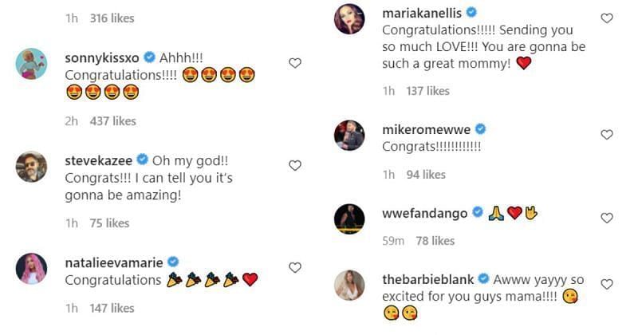This screenshot has width=638, height=335.
Task: Open thebarbieblank's profile avatar
Action: point(349,286)
